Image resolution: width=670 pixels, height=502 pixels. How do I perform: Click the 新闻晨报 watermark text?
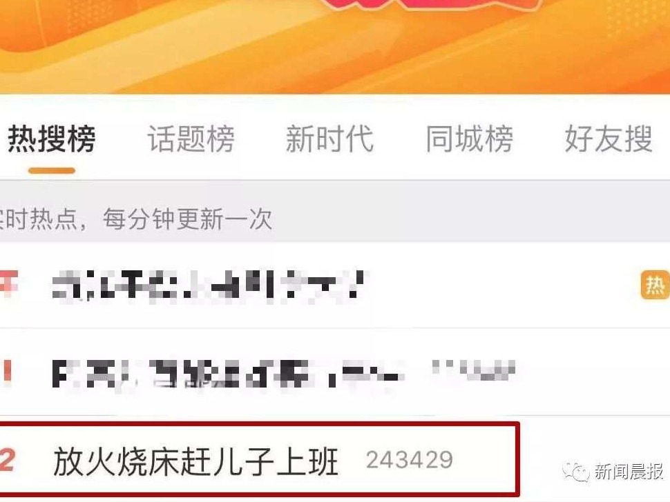click(x=629, y=472)
